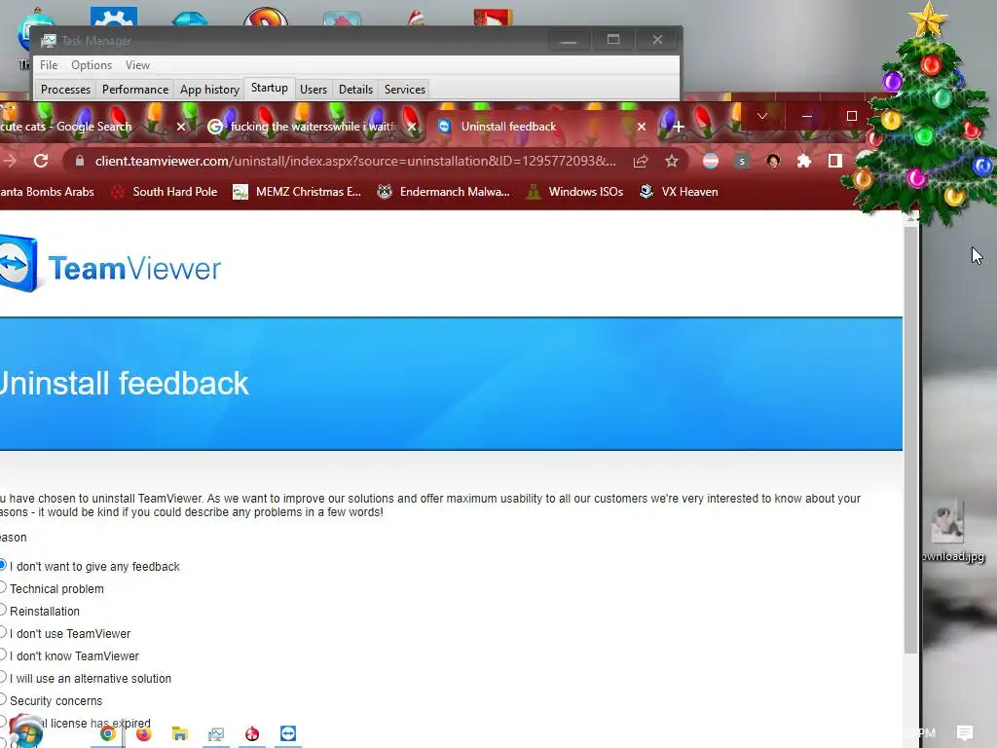Toggle the Chrome side panel icon
997x748 pixels.
coord(834,161)
